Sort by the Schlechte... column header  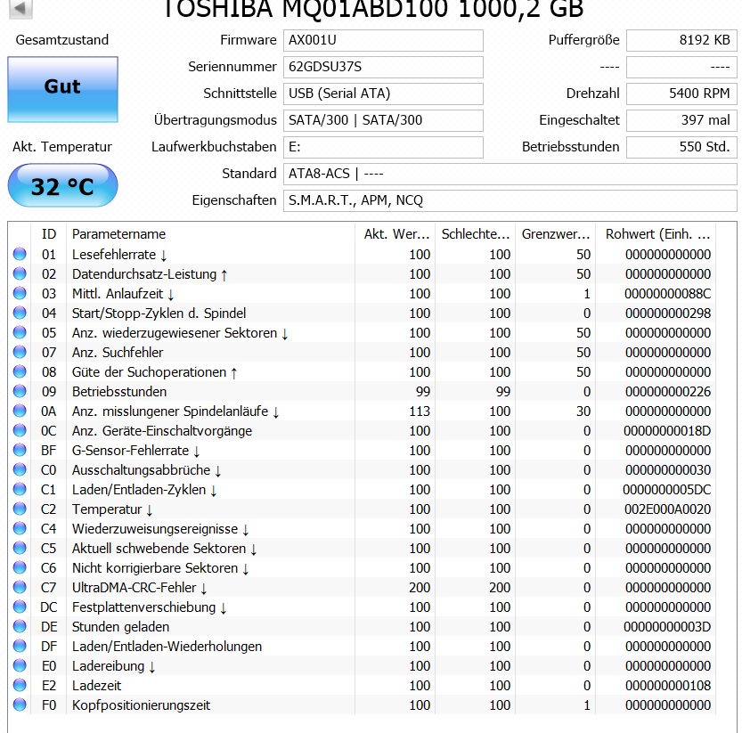[475, 233]
